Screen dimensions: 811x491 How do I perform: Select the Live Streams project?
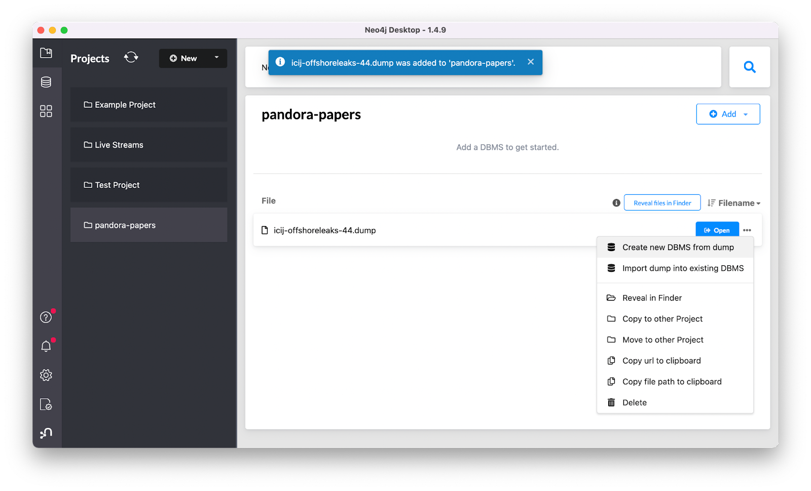[x=149, y=145]
